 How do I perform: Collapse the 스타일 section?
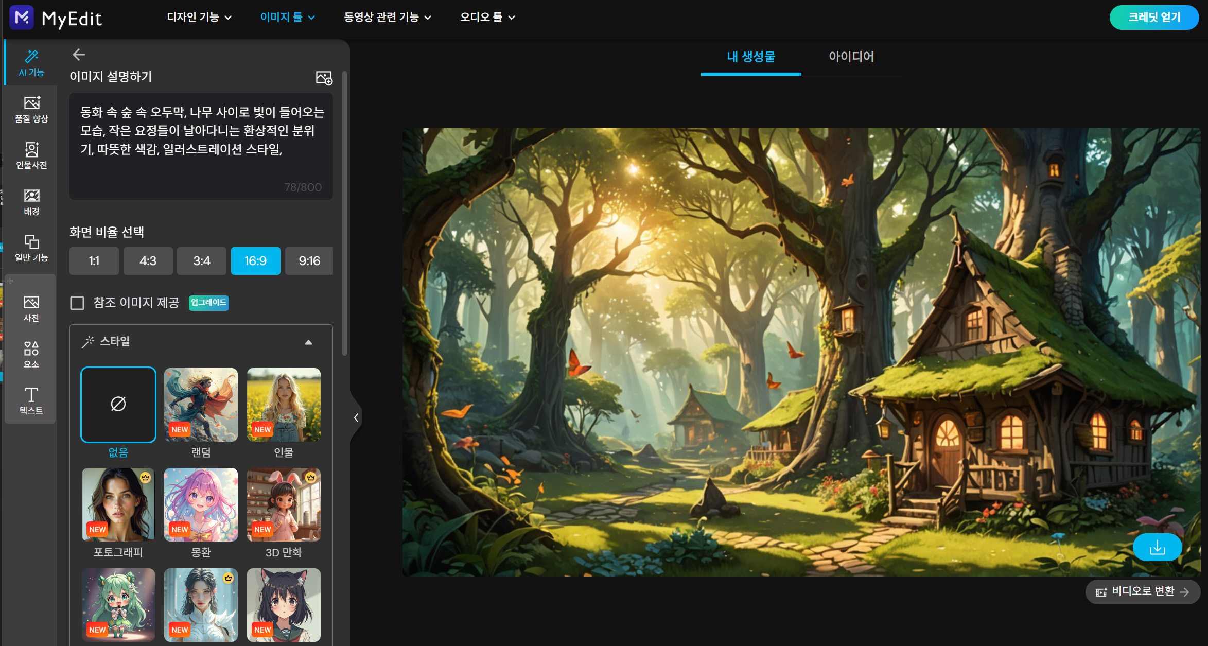pos(308,342)
